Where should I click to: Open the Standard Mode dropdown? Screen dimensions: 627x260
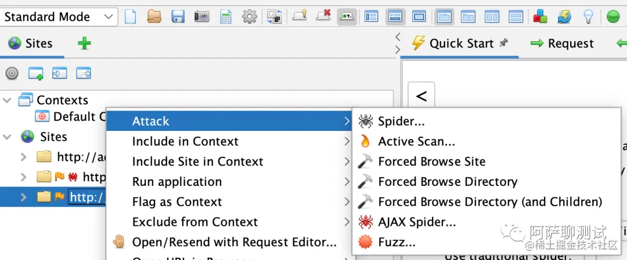[59, 17]
